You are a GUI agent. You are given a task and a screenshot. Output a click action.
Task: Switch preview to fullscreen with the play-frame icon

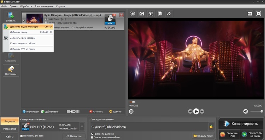pos(259,14)
